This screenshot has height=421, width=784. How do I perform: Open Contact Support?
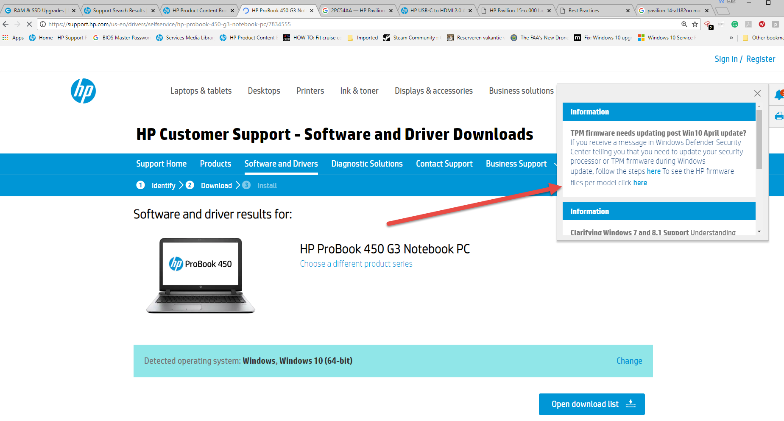(444, 164)
